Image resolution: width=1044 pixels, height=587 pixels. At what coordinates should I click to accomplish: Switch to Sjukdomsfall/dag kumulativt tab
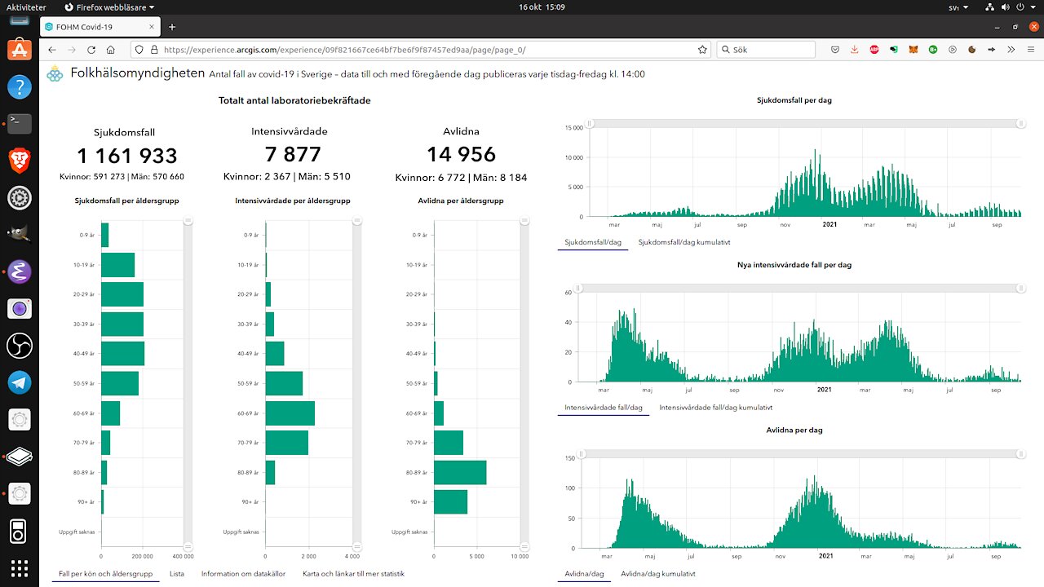tap(683, 242)
